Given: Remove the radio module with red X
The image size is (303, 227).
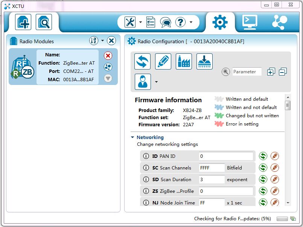Looking at the screenshot, I should click(x=108, y=56).
